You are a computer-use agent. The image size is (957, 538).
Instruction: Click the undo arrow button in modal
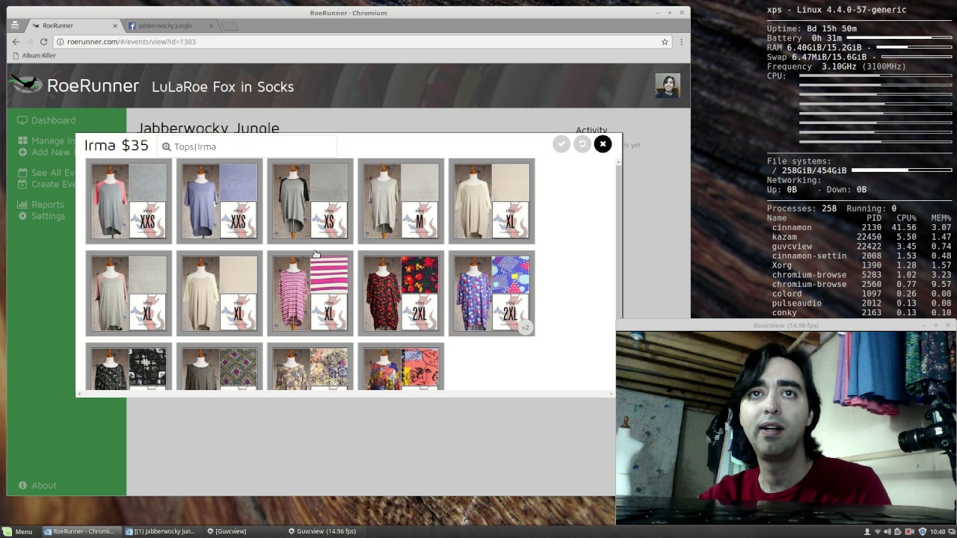point(582,144)
